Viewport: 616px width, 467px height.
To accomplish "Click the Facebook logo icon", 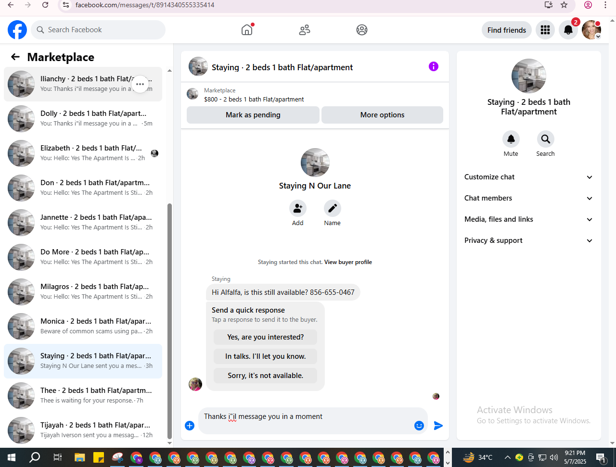I will pyautogui.click(x=17, y=30).
